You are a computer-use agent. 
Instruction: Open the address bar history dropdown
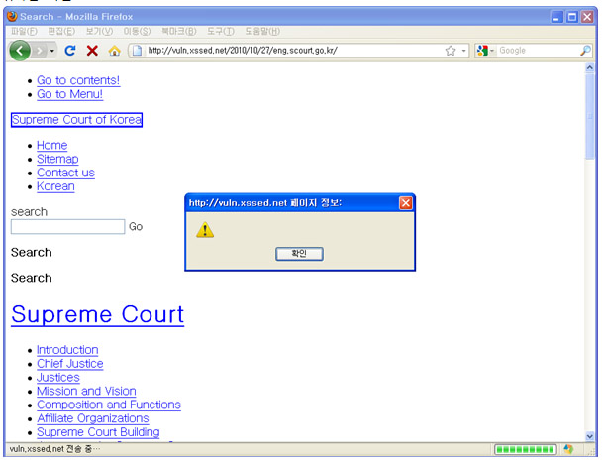tap(463, 51)
